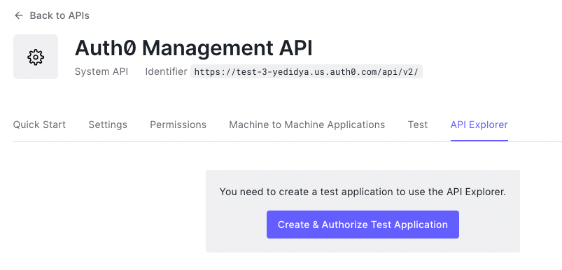
Task: Click Create & Authorize Test Application button
Action: [x=363, y=225]
